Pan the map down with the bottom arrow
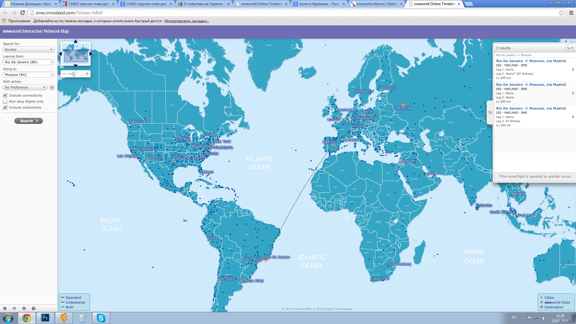The image size is (576, 324). point(76,66)
